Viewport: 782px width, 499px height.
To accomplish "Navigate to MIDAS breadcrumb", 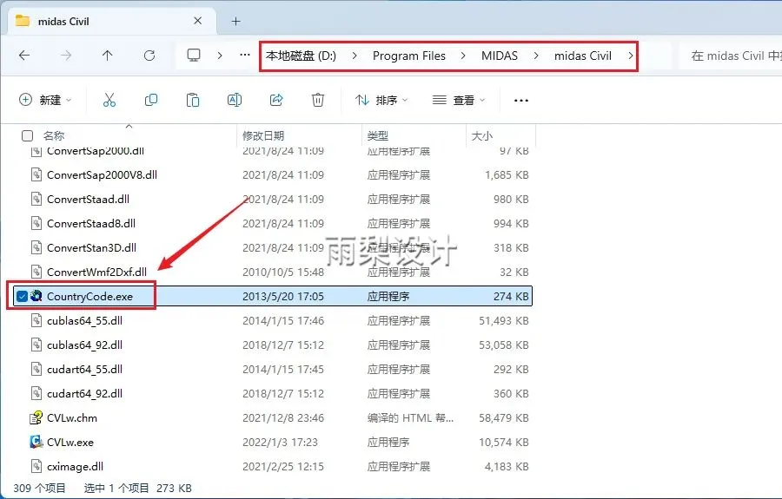I will coord(500,56).
